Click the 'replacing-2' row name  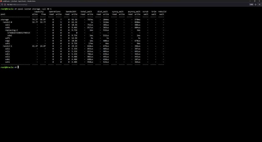pyautogui.click(x=11, y=30)
